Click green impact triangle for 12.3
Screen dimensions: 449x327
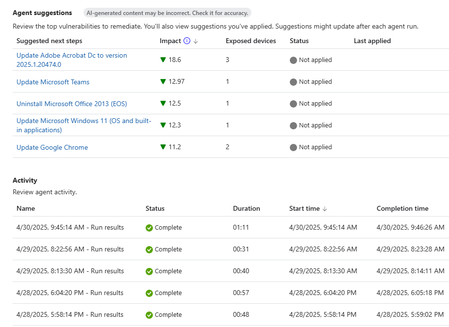163,125
